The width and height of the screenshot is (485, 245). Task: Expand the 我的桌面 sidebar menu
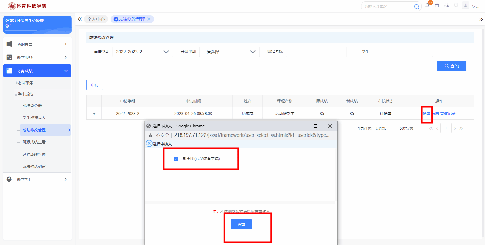click(x=37, y=44)
